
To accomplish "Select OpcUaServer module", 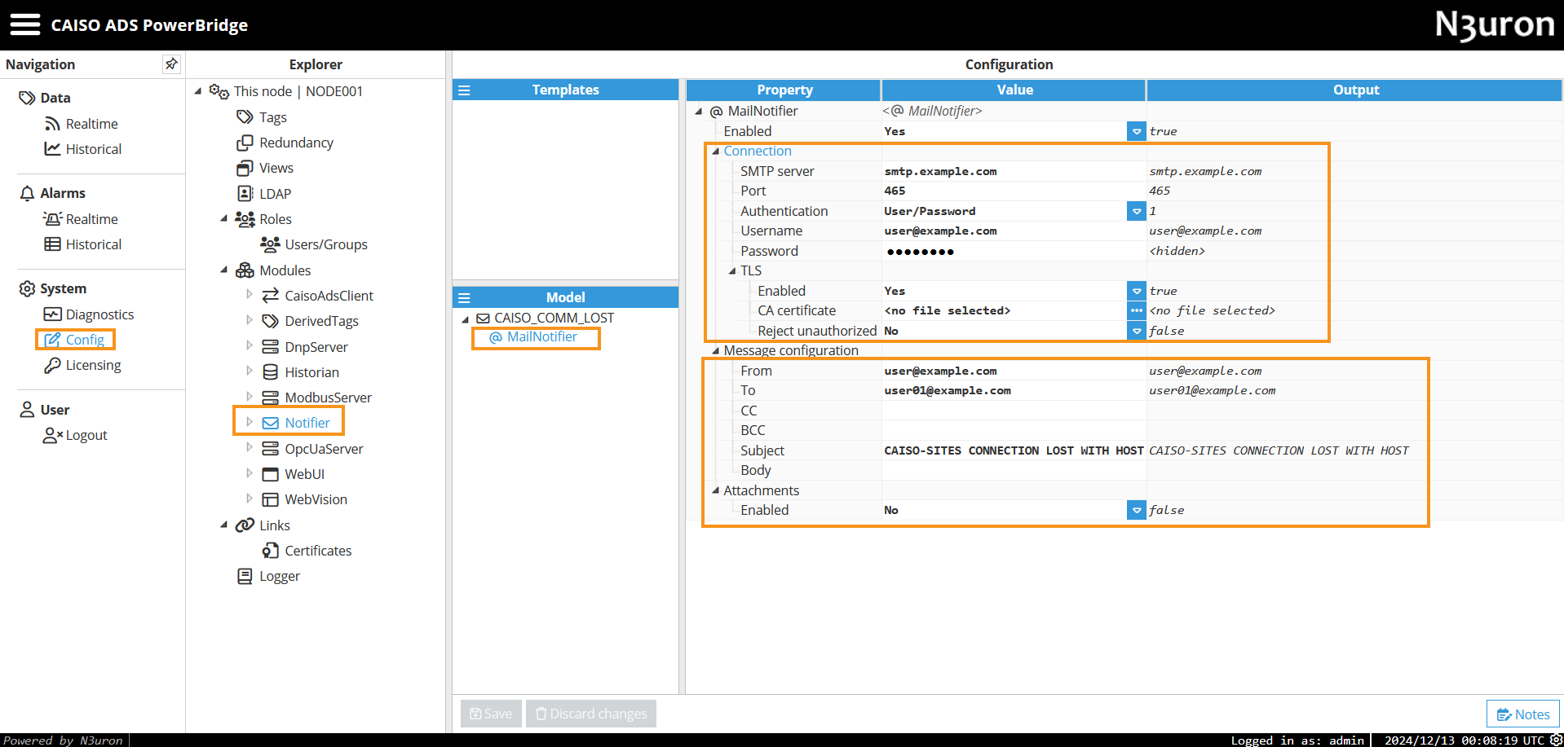I will click(313, 449).
